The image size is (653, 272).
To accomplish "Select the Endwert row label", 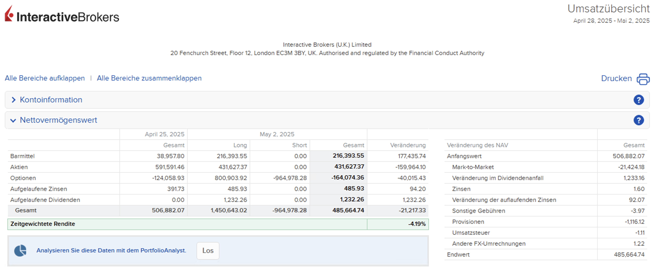I will pyautogui.click(x=458, y=255).
